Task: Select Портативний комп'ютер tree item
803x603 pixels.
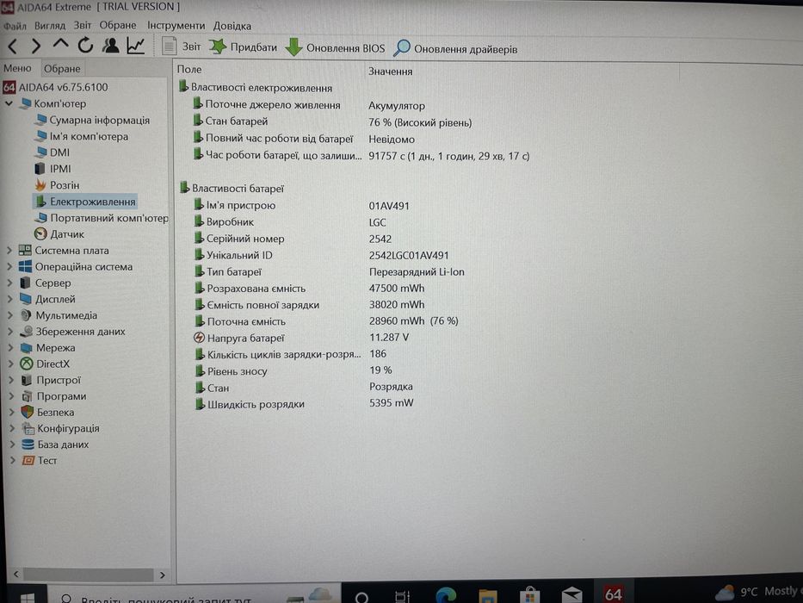Action: click(x=102, y=218)
